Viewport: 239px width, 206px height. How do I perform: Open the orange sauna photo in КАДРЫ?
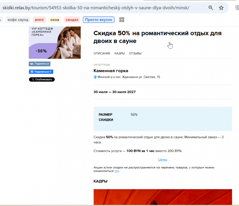(163, 197)
